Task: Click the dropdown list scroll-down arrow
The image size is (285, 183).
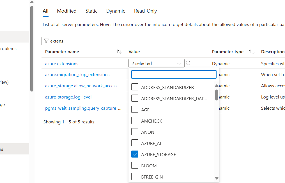Action: (x=217, y=178)
